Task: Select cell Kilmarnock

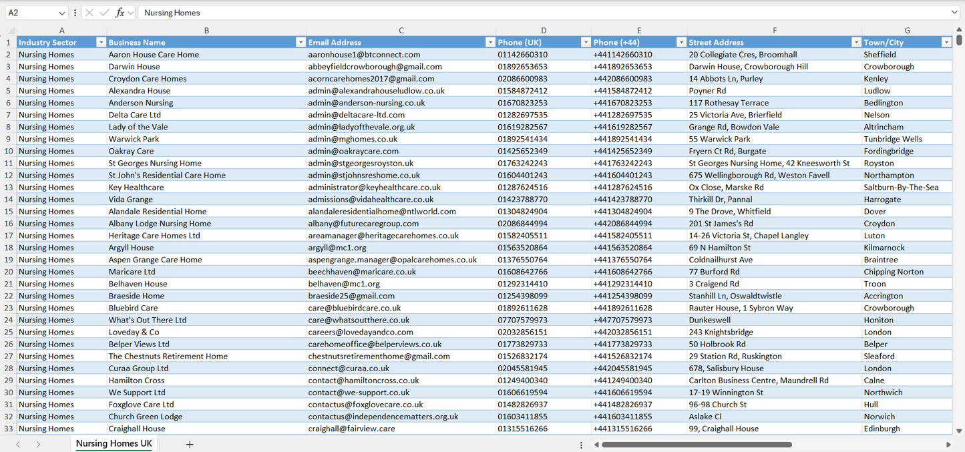Action: (907, 248)
